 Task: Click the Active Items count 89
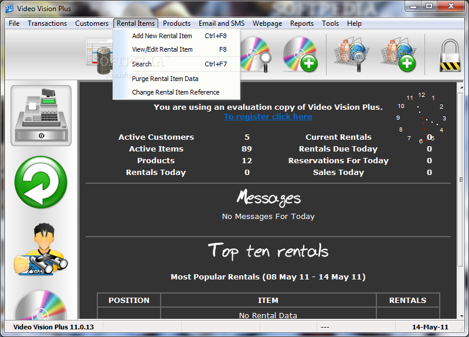point(247,149)
